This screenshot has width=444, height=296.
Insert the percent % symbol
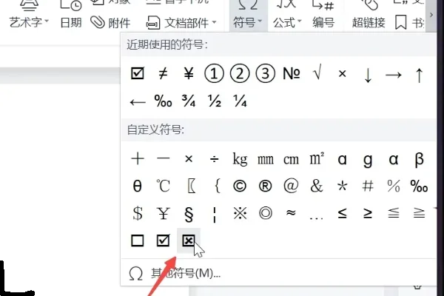pos(394,186)
